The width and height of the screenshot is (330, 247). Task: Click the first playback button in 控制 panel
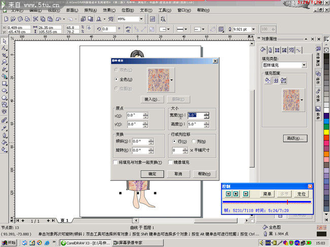(x=228, y=193)
